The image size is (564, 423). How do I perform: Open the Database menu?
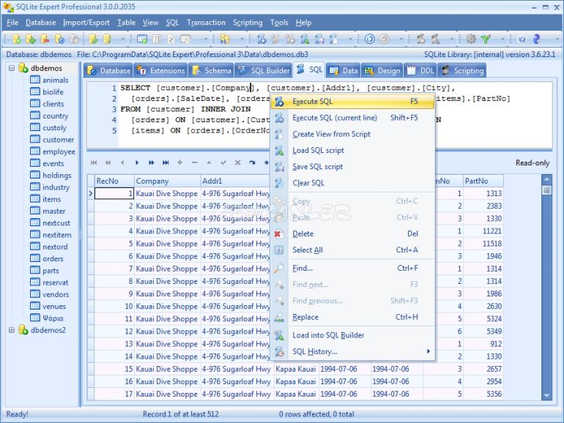click(x=40, y=23)
